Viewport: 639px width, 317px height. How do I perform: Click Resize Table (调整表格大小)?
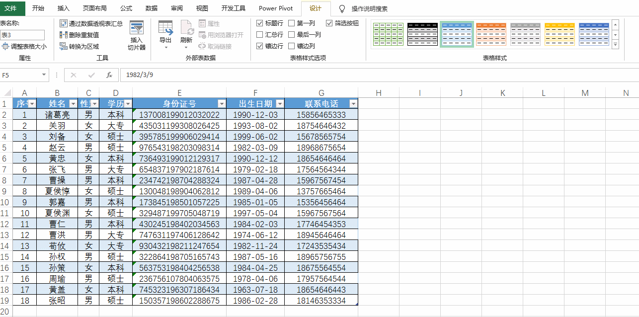[x=24, y=46]
